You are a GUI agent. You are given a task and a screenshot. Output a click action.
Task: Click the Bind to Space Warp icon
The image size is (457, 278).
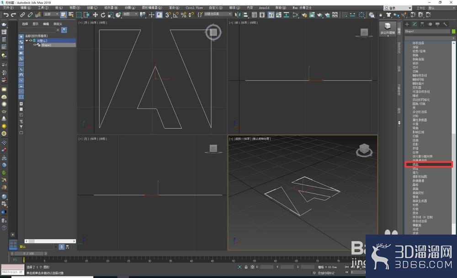37,15
